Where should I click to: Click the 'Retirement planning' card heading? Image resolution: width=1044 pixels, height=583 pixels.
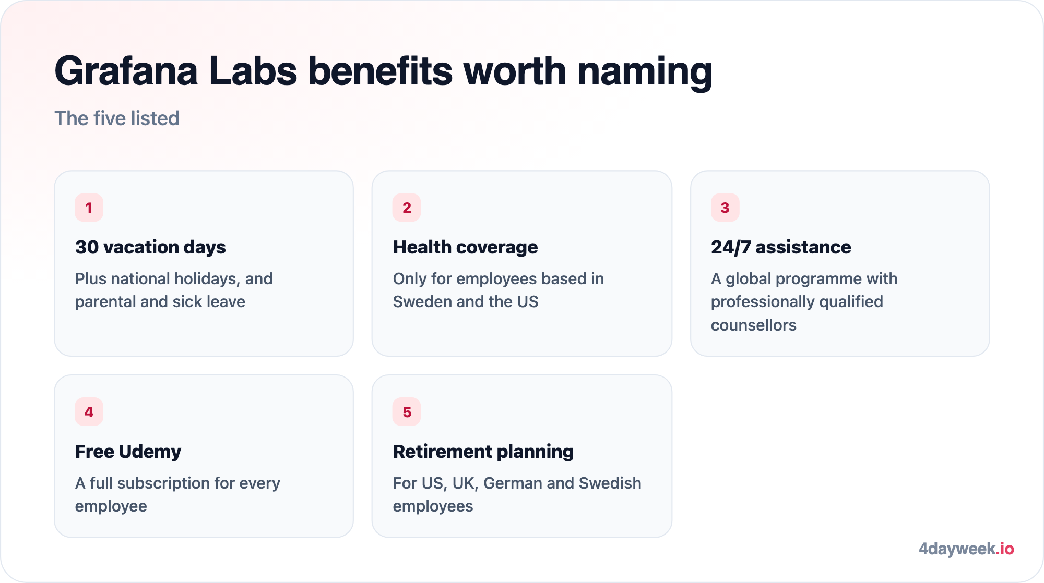point(483,452)
